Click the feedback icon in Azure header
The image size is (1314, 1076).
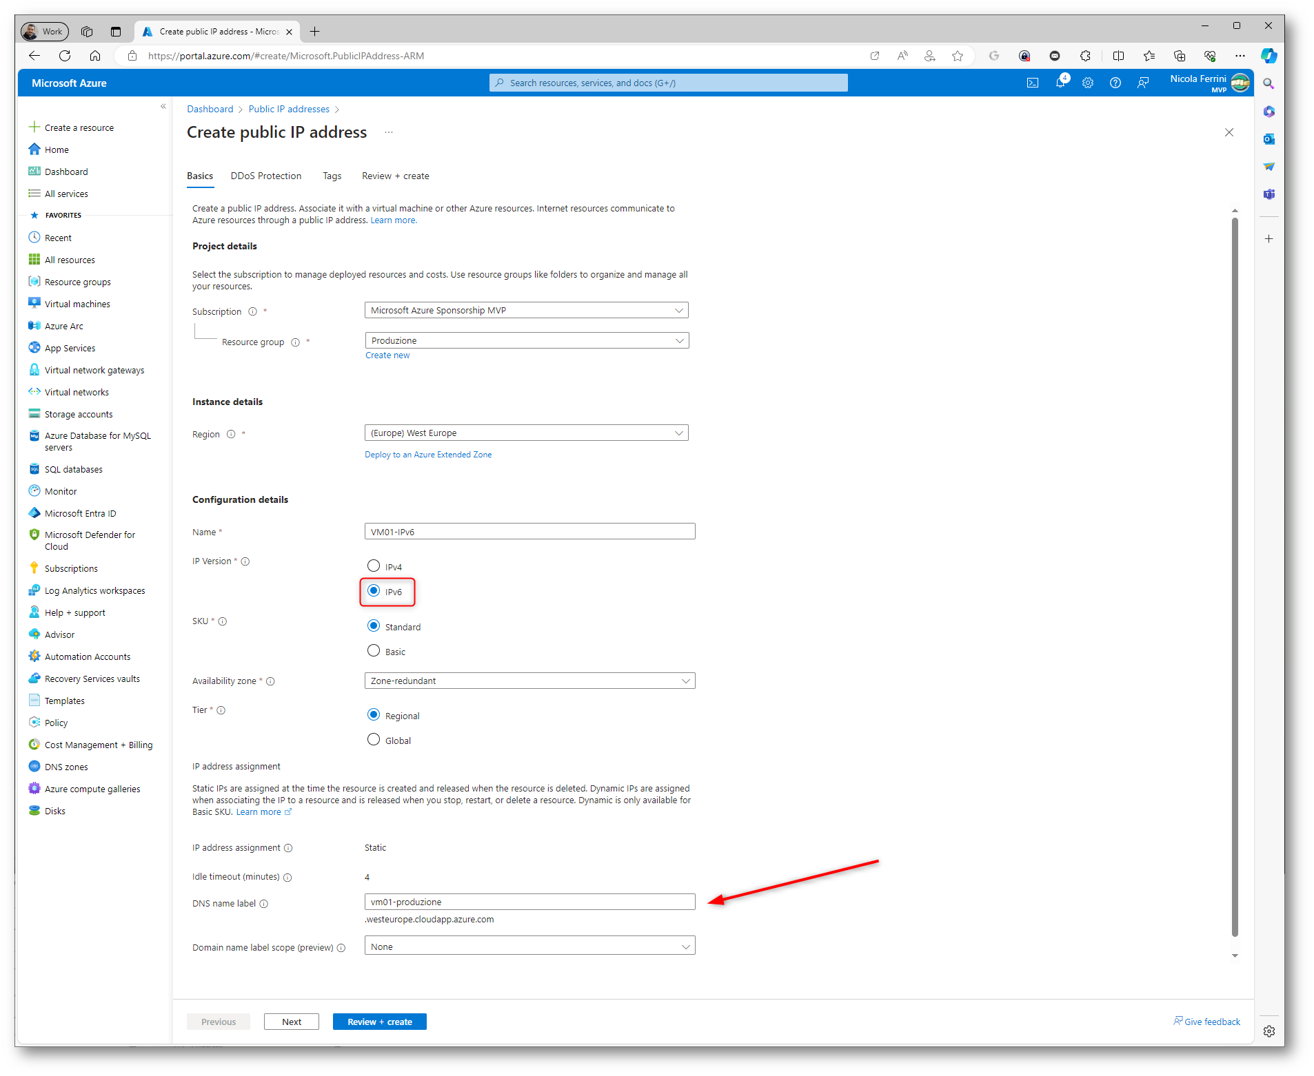point(1143,83)
